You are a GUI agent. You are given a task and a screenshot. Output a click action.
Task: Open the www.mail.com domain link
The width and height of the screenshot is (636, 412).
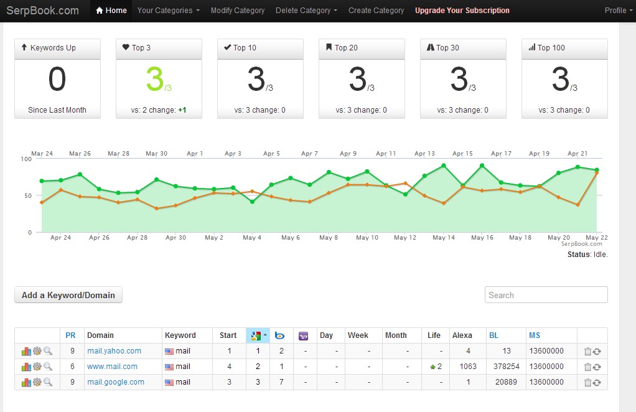click(112, 367)
